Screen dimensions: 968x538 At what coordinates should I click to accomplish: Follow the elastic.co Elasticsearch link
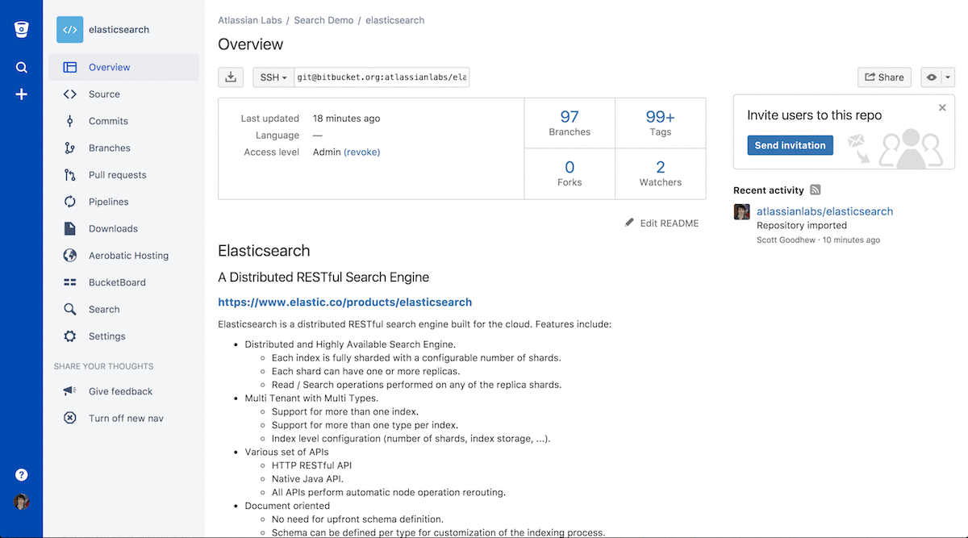coord(345,302)
